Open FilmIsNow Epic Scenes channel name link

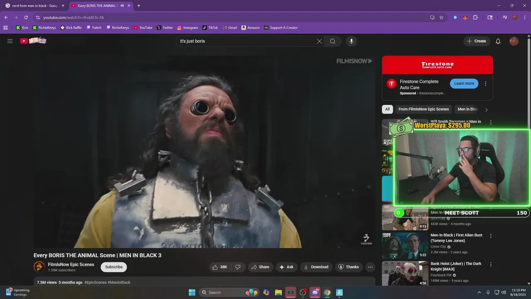(71, 265)
